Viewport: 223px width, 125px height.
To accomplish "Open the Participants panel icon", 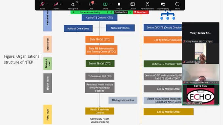I will coord(73,4).
